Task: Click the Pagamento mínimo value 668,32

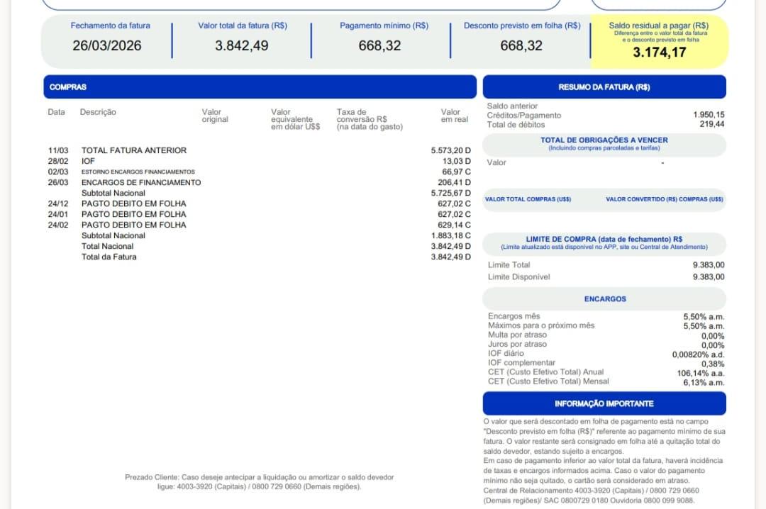Action: pos(381,45)
